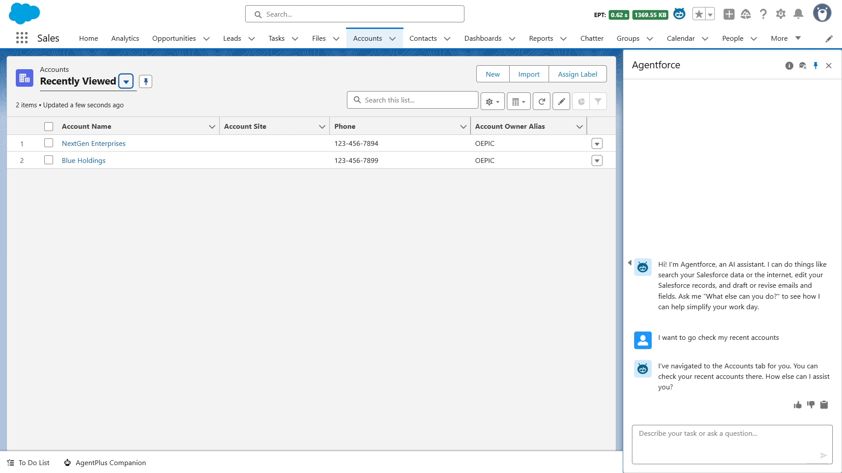Expand row actions for NextGen Enterprises

tap(597, 144)
